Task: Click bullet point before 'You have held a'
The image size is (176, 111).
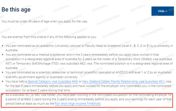Action: (3, 81)
